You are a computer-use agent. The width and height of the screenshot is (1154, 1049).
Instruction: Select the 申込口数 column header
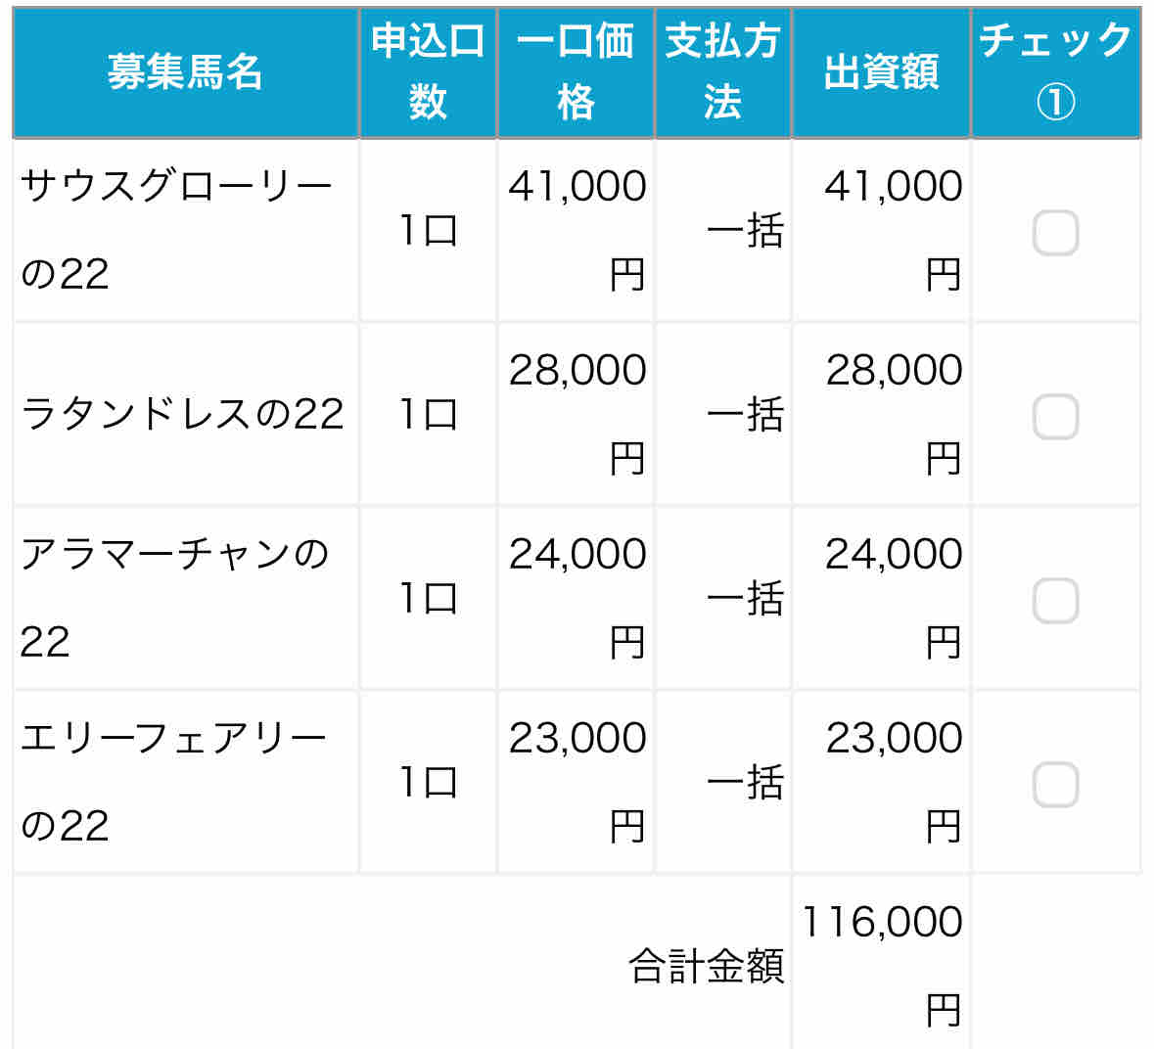(429, 72)
